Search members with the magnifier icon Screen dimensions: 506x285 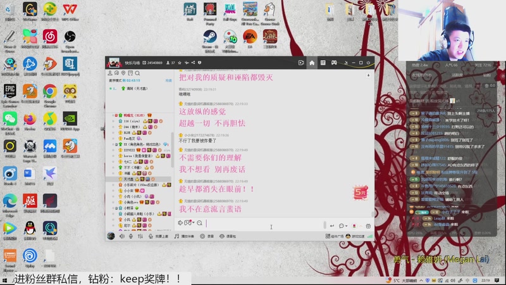point(137,73)
